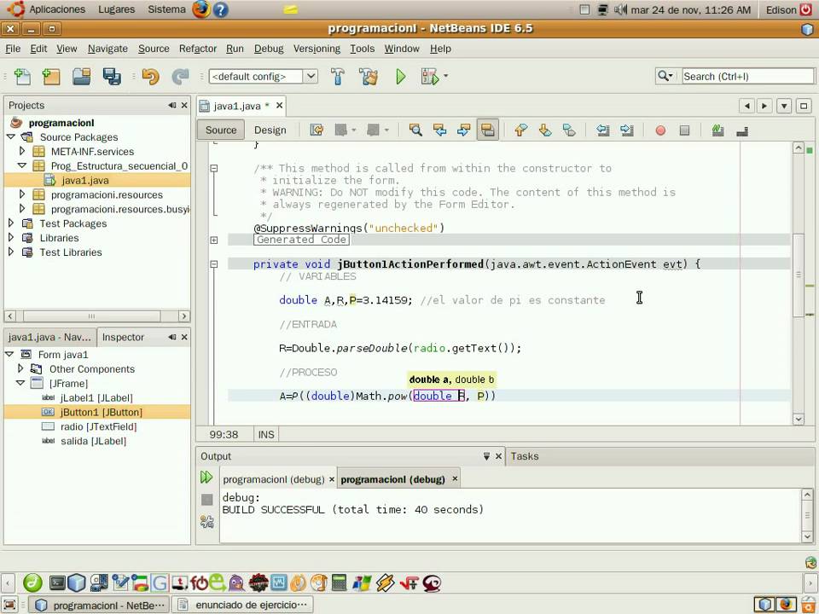
Task: Click the New Project toolbar icon
Action: click(51, 77)
